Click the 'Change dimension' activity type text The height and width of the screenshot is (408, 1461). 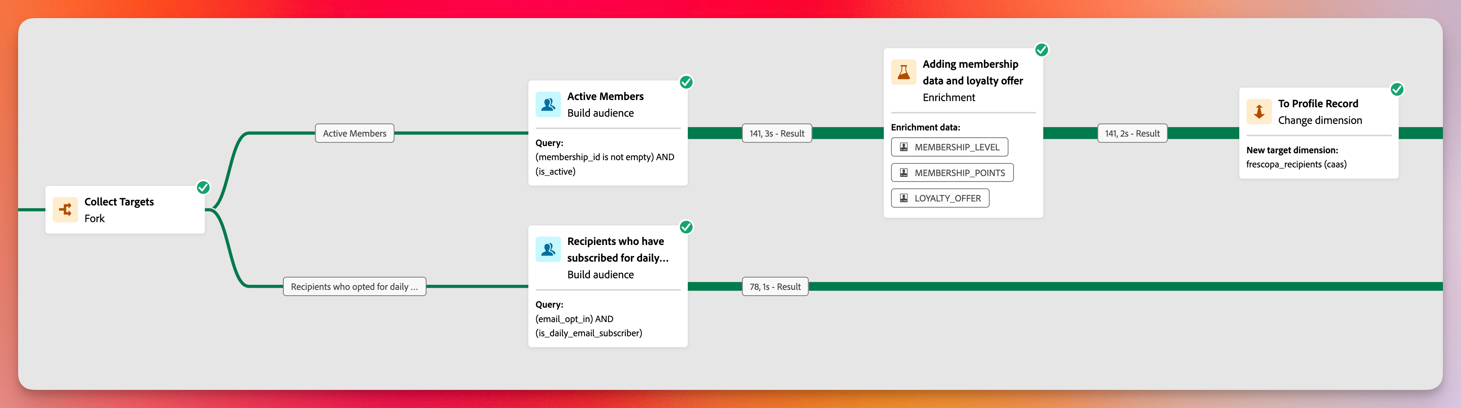(x=1320, y=120)
